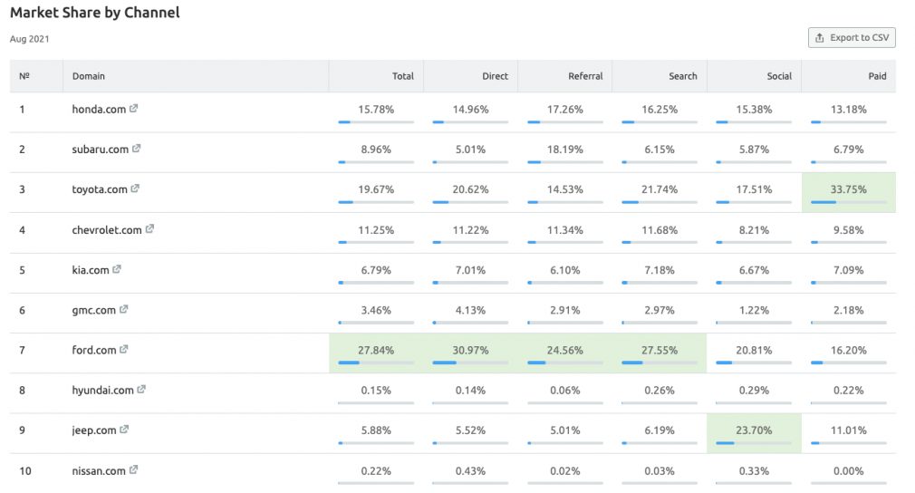This screenshot has width=915, height=493.
Task: Open jeep.com external link icon
Action: pyautogui.click(x=124, y=430)
